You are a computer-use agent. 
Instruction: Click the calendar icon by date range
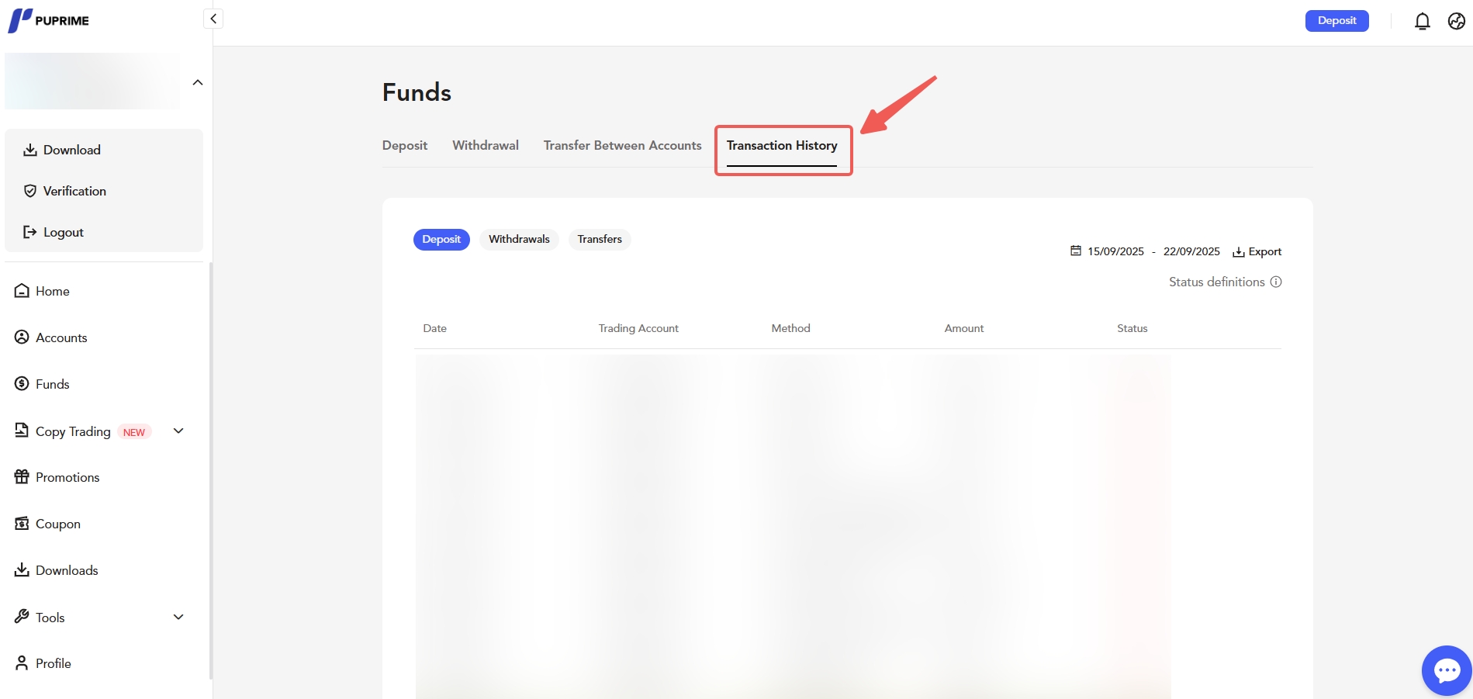click(x=1075, y=251)
